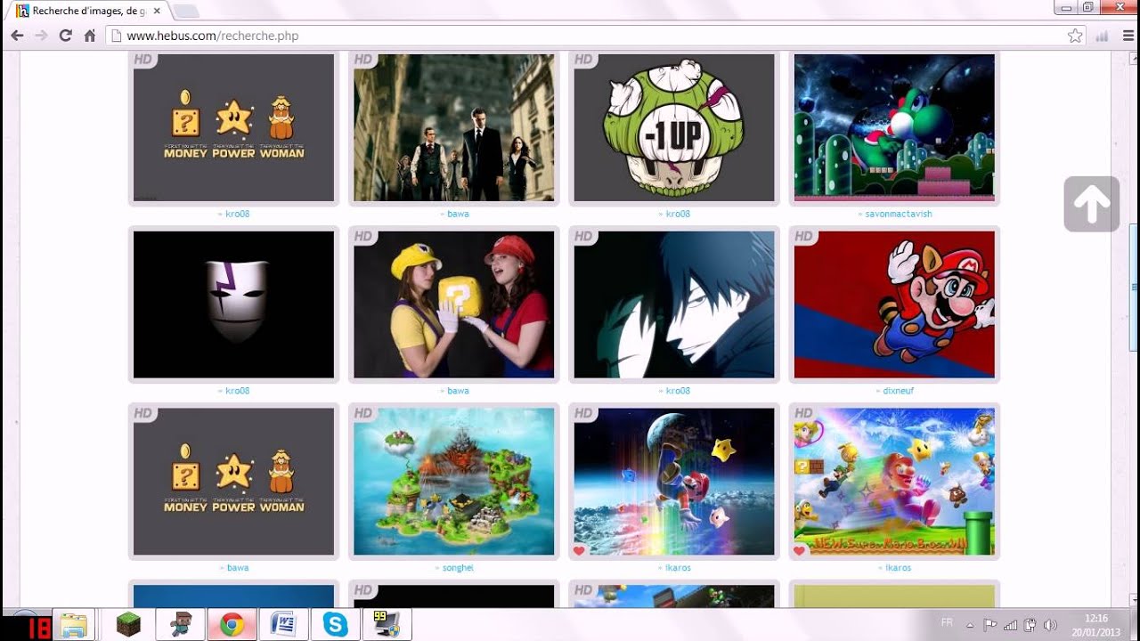Open the Fraps 99 monitor taskbar icon
This screenshot has width=1140, height=641.
click(x=387, y=625)
